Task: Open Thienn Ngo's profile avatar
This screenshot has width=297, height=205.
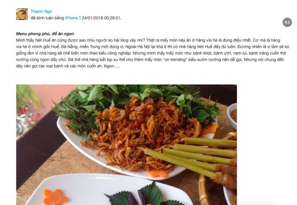Action: (22, 14)
